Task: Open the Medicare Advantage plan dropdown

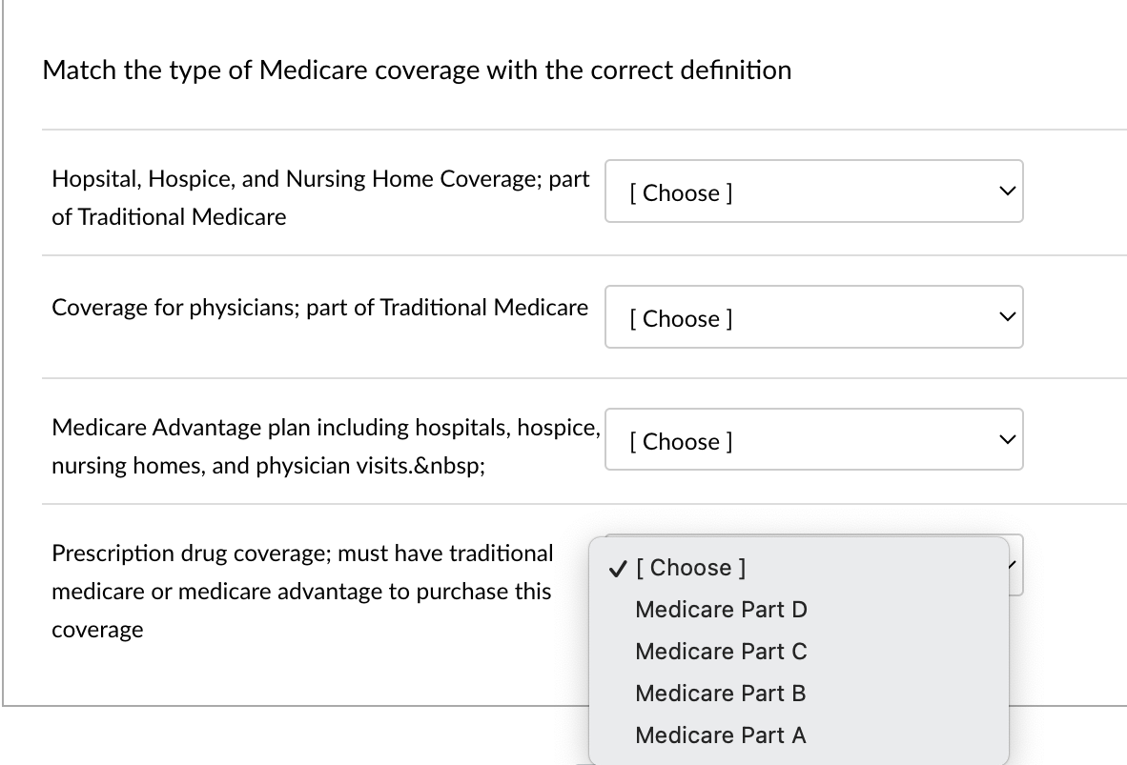Action: pyautogui.click(x=813, y=439)
